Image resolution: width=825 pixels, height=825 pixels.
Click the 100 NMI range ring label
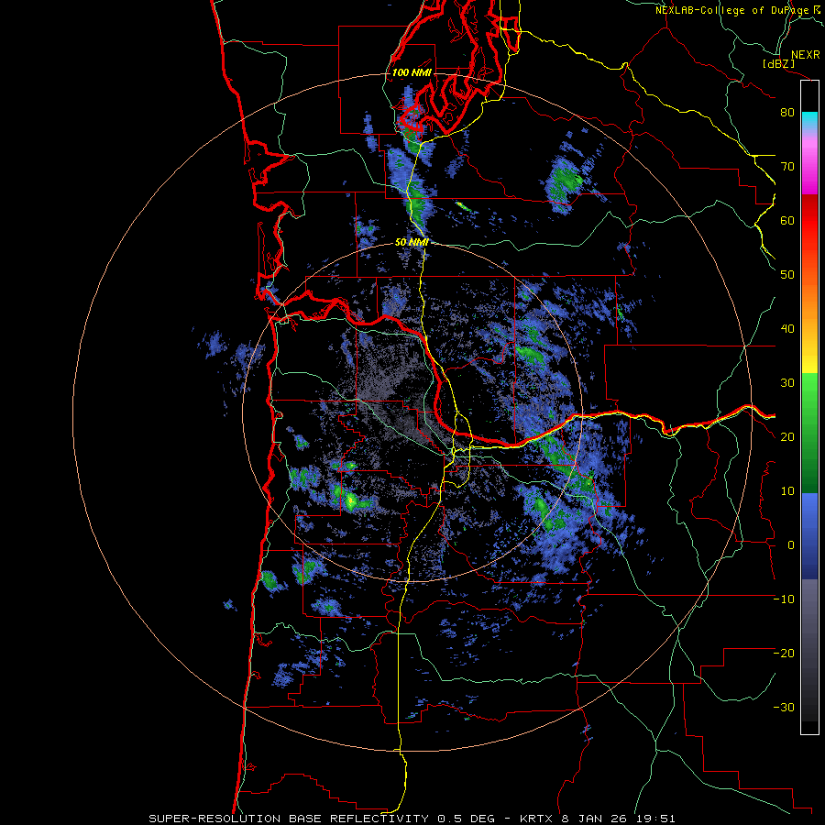412,72
